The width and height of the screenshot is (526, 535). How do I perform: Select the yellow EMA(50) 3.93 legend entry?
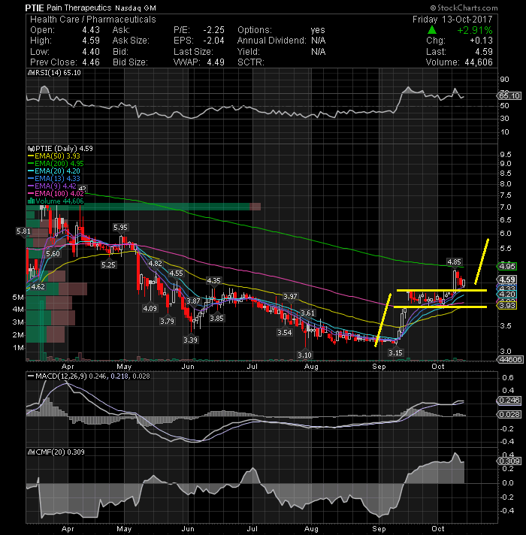[54, 156]
